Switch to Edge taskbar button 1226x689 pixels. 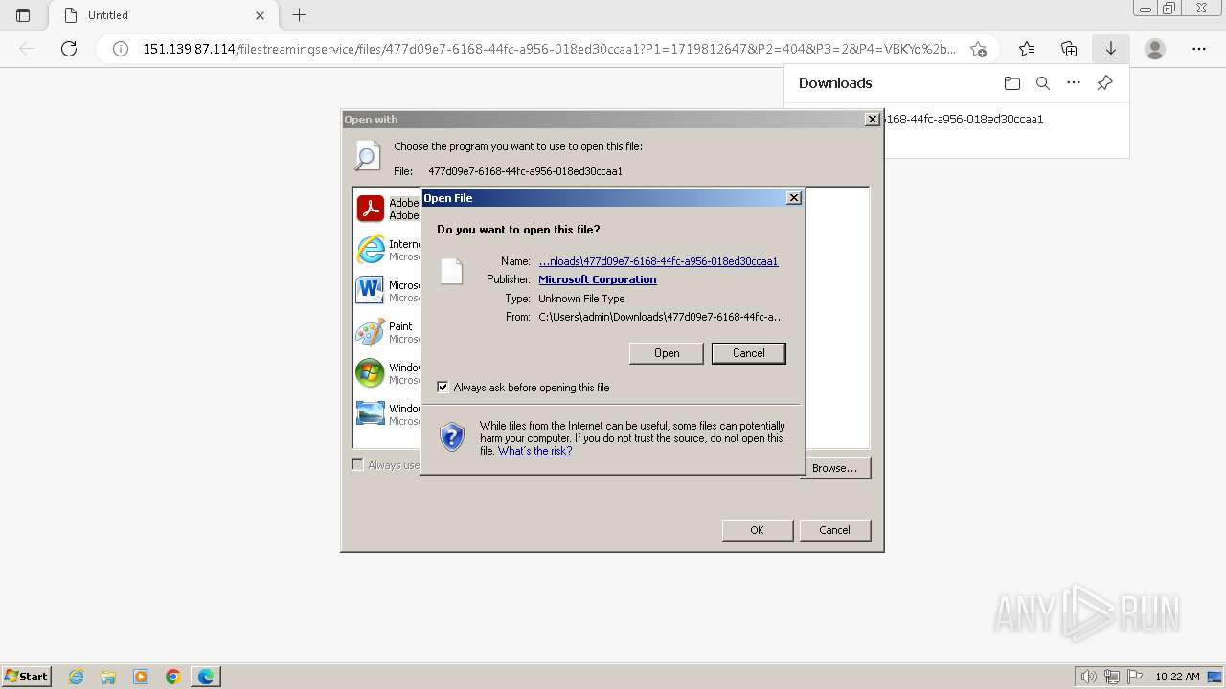207,677
